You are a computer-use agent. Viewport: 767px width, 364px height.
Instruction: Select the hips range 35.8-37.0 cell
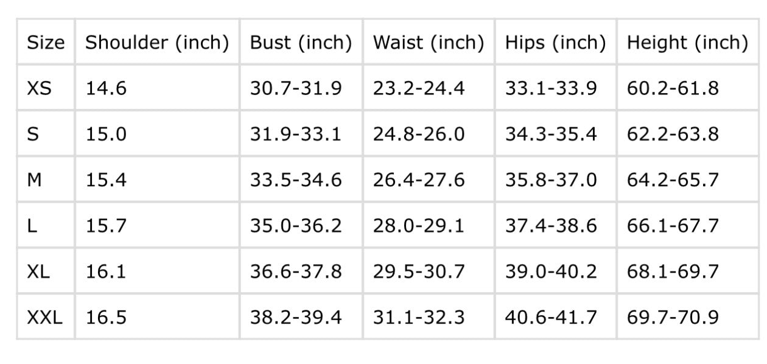[551, 180]
